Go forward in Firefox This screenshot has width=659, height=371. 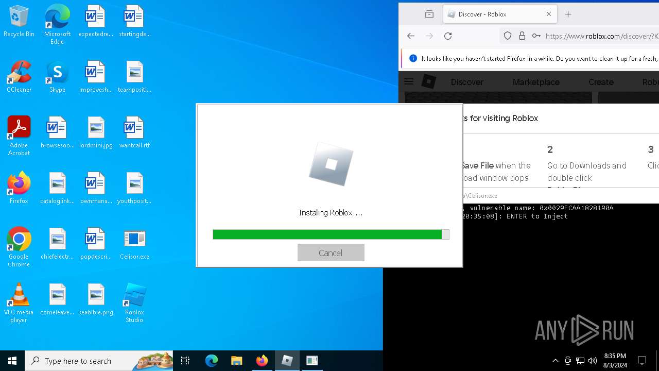pyautogui.click(x=429, y=36)
